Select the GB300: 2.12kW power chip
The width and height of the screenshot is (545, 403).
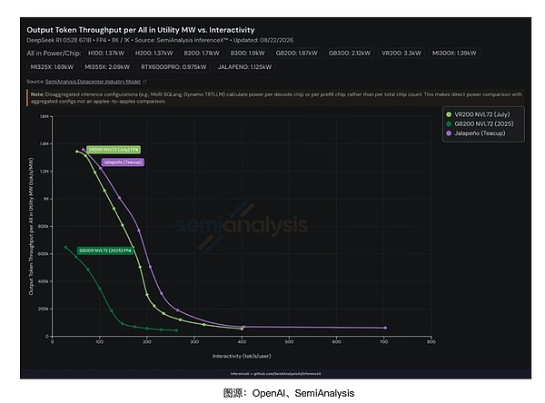pos(350,54)
